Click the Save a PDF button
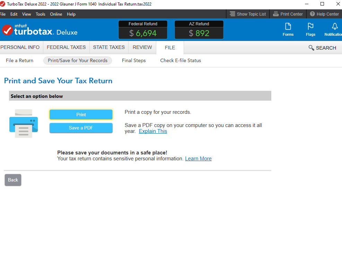 point(81,128)
